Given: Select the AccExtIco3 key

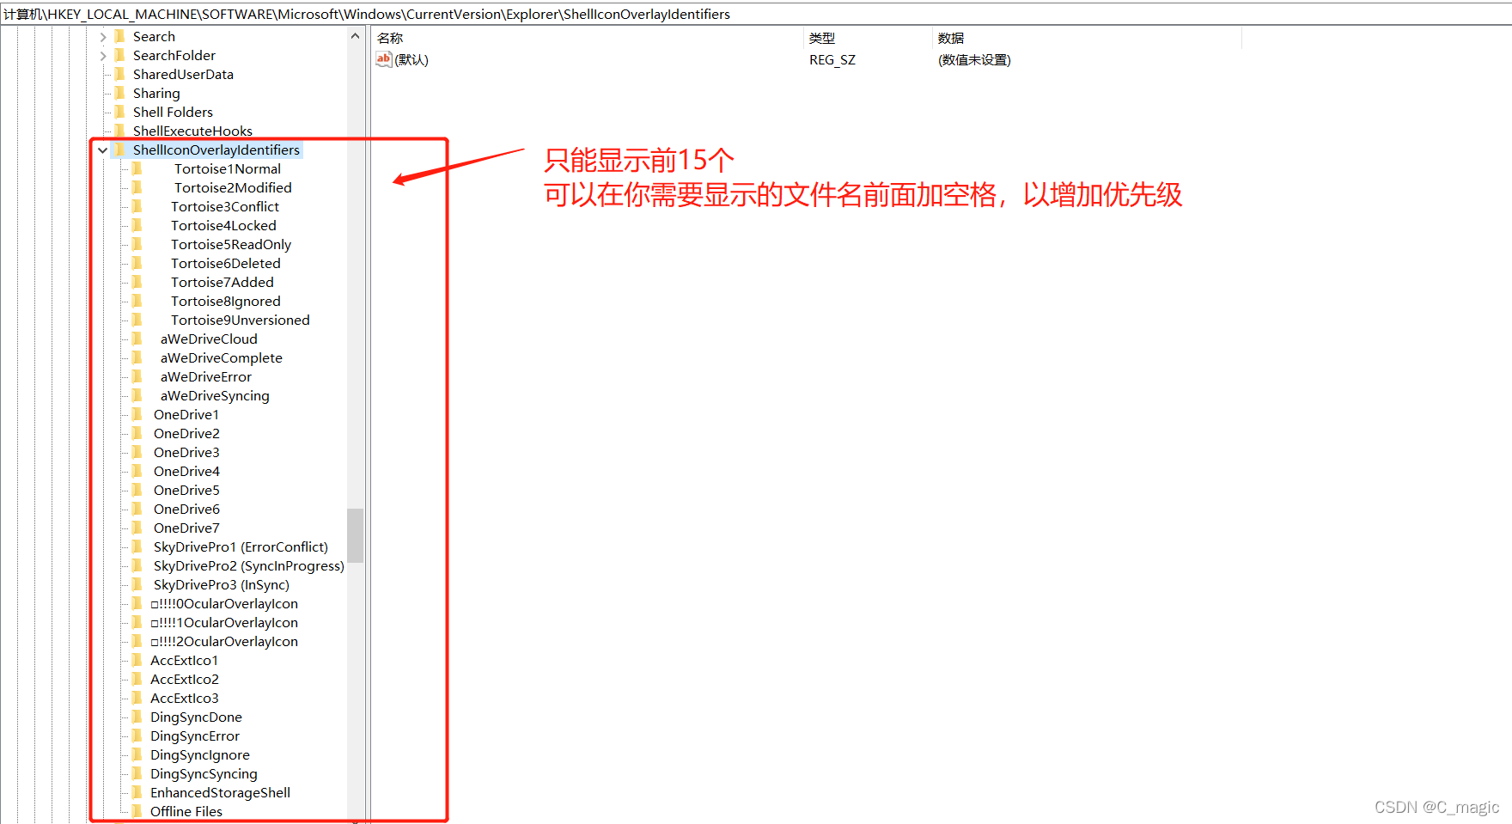Looking at the screenshot, I should tap(185, 698).
